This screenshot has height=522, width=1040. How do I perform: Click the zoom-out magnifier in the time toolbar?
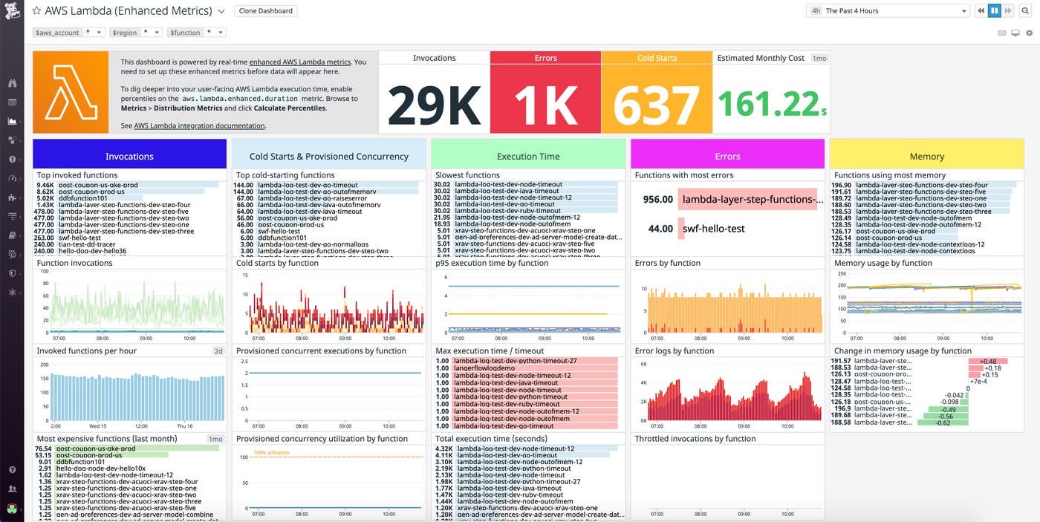pos(1025,10)
